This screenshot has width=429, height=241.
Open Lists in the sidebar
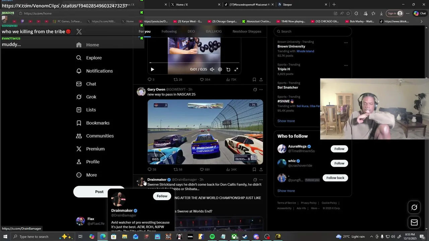click(x=86, y=110)
